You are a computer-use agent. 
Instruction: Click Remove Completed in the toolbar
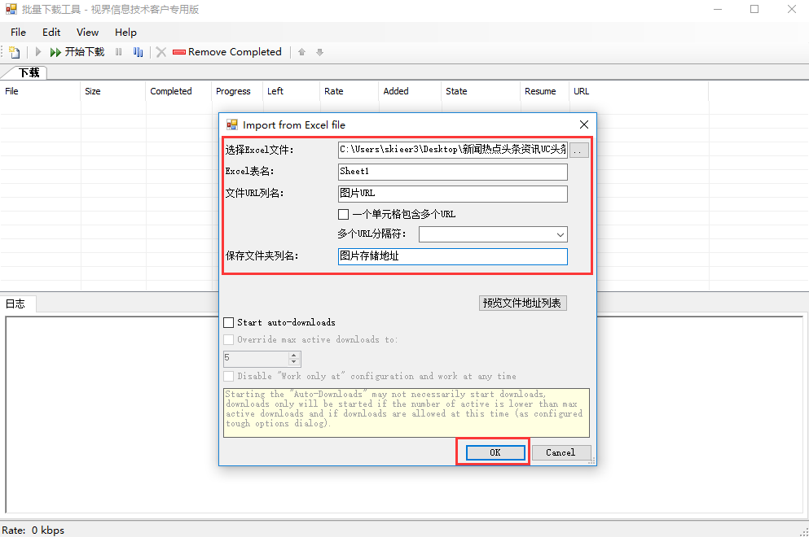coord(226,52)
